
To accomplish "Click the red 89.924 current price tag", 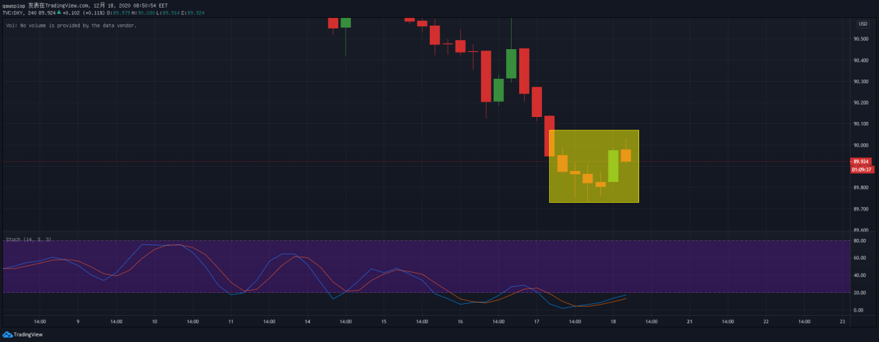I will tap(862, 161).
